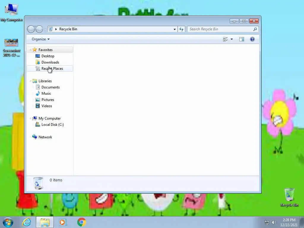Open the Organize menu

40,39
